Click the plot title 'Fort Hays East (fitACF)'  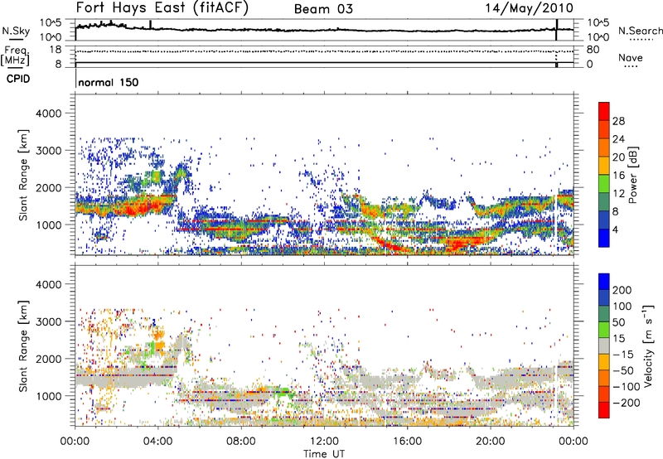[x=162, y=8]
